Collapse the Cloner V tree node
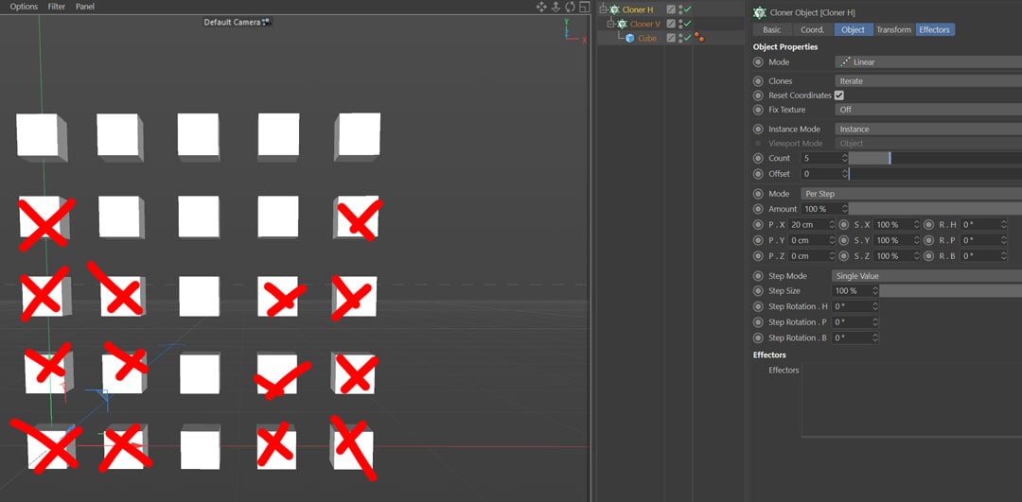Screen dimensions: 1022x502 [x=611, y=24]
